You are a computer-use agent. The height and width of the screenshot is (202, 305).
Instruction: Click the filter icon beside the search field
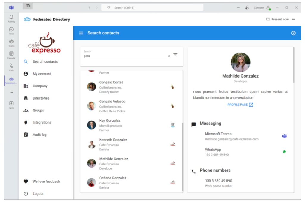(x=175, y=55)
